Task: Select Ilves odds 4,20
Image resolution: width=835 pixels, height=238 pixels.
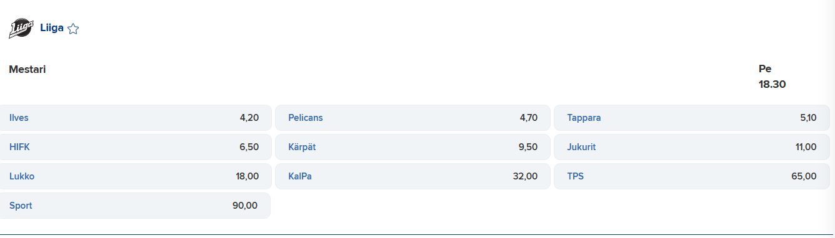Action: point(134,118)
